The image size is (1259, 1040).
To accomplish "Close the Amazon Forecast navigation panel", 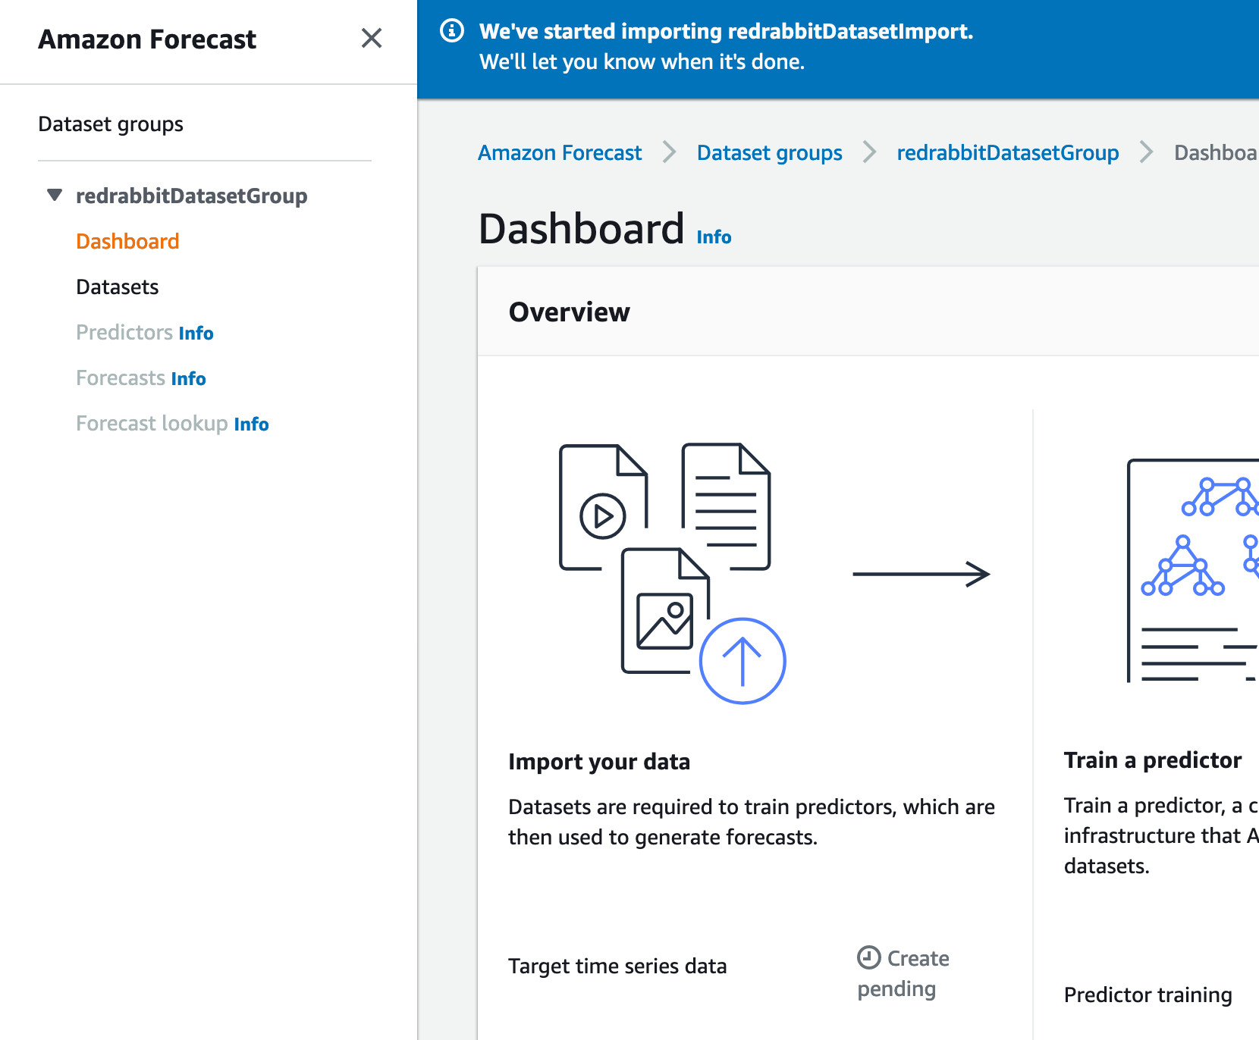I will click(x=372, y=38).
